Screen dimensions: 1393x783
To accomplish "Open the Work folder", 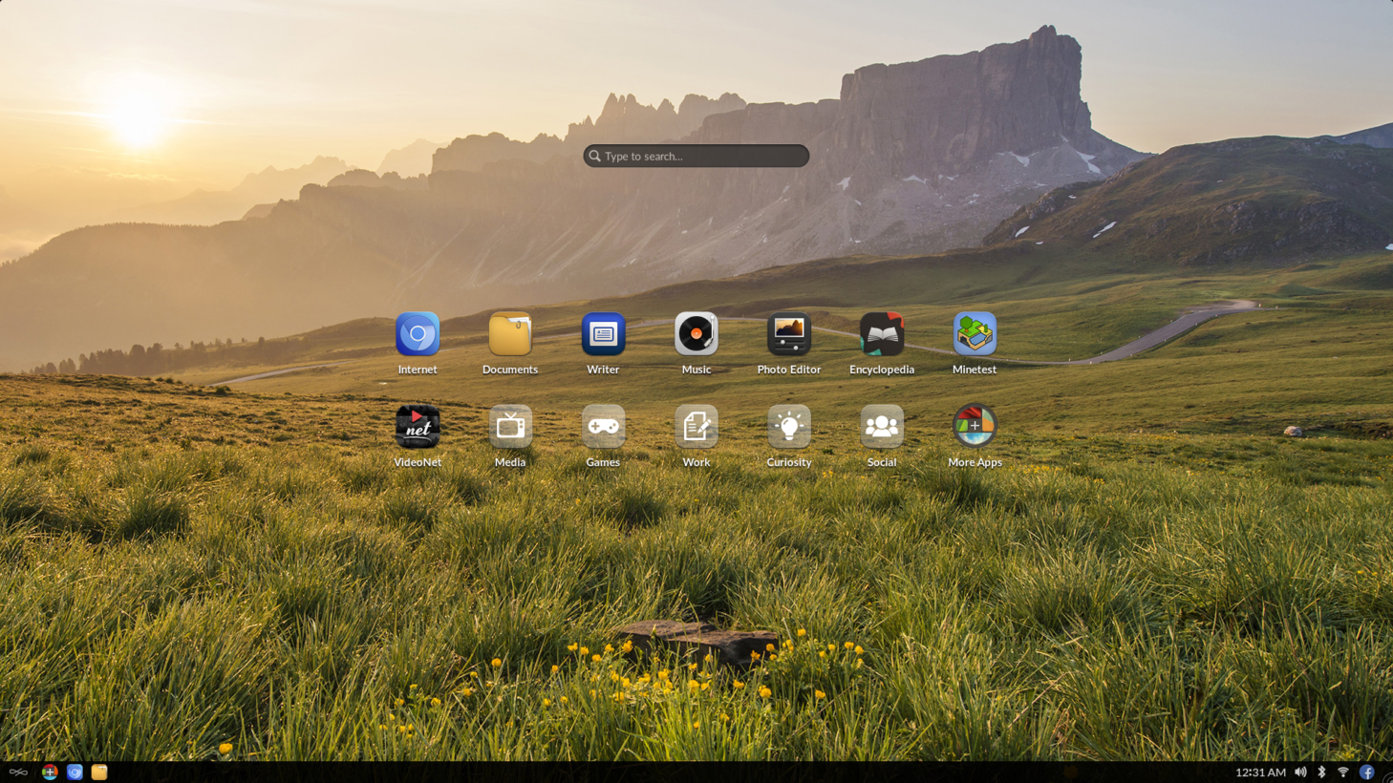I will (x=696, y=427).
